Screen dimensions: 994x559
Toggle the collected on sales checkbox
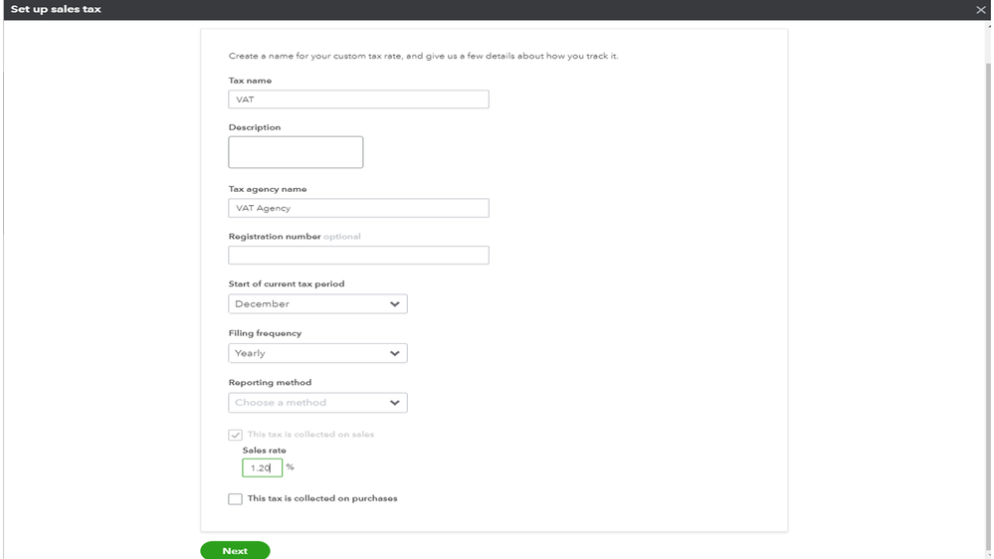pos(236,435)
